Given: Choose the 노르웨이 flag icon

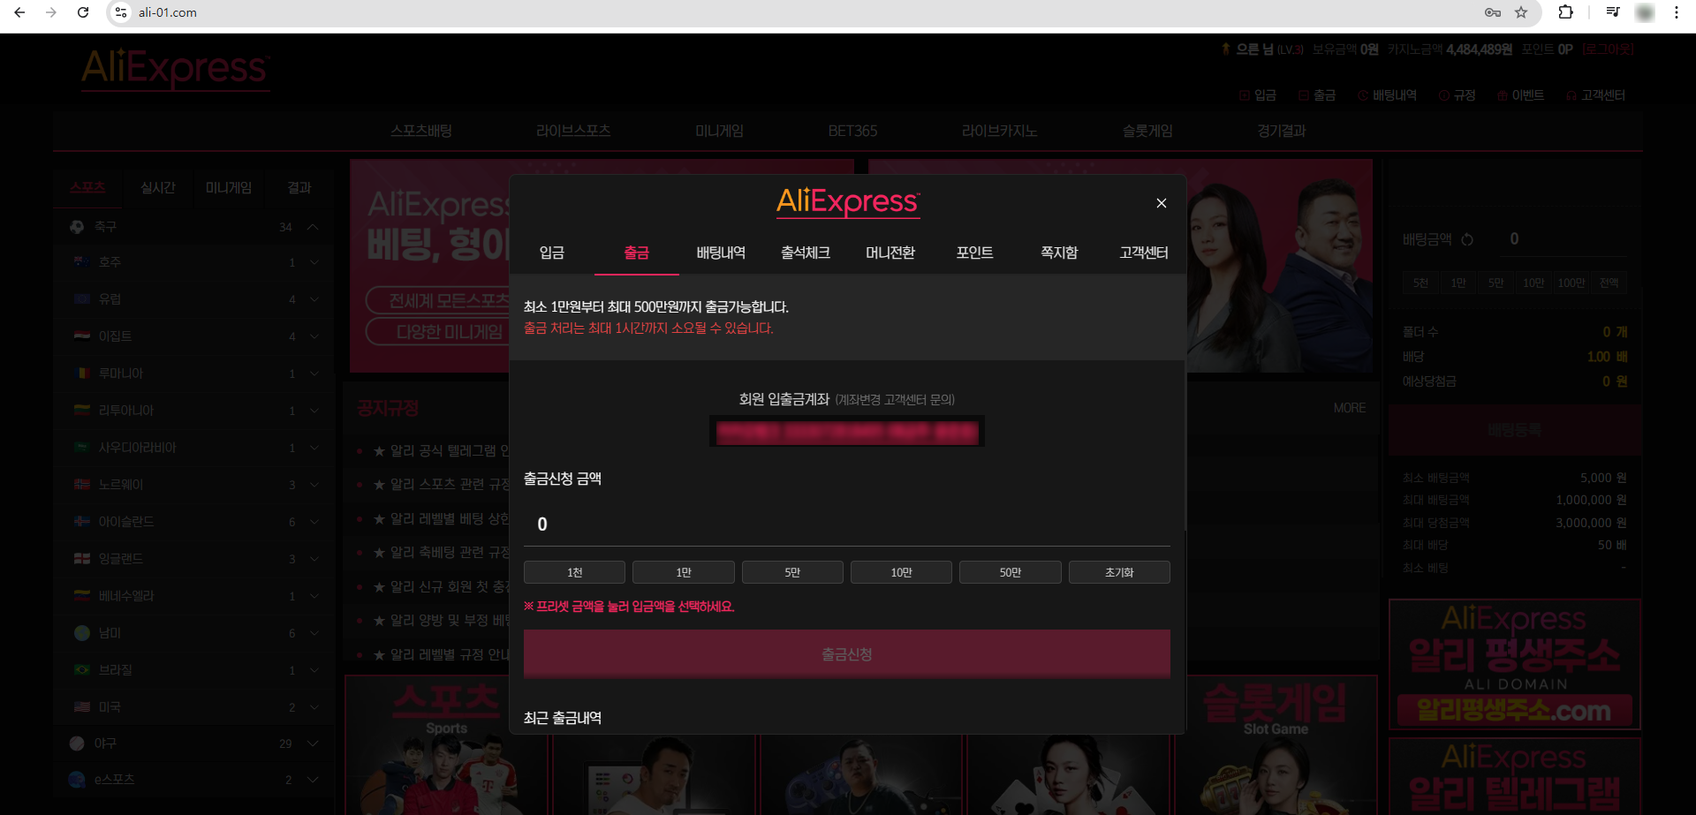Looking at the screenshot, I should (x=82, y=485).
